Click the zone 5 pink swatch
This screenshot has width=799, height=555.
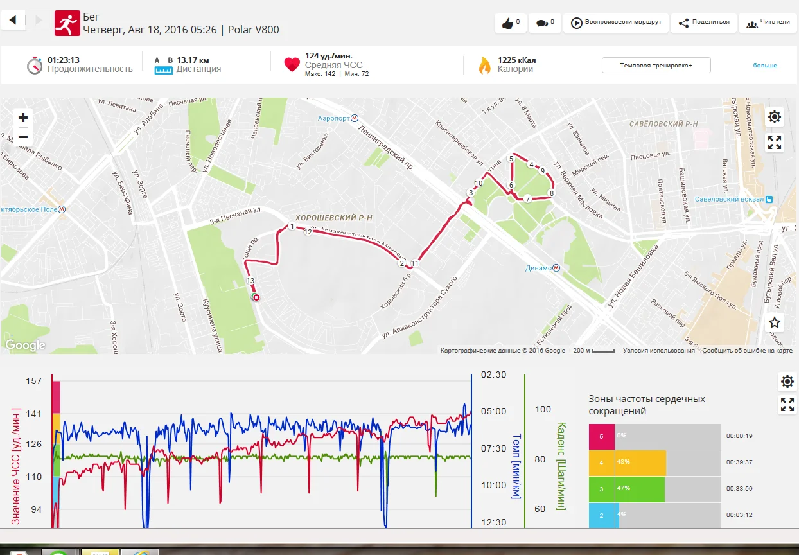[x=601, y=437]
